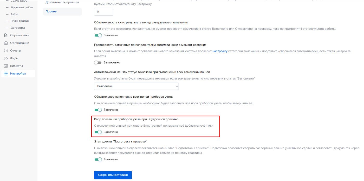Viewport: 364px width, 181px height.
Task: Toggle mandatory meter fields option
Action: [98, 110]
